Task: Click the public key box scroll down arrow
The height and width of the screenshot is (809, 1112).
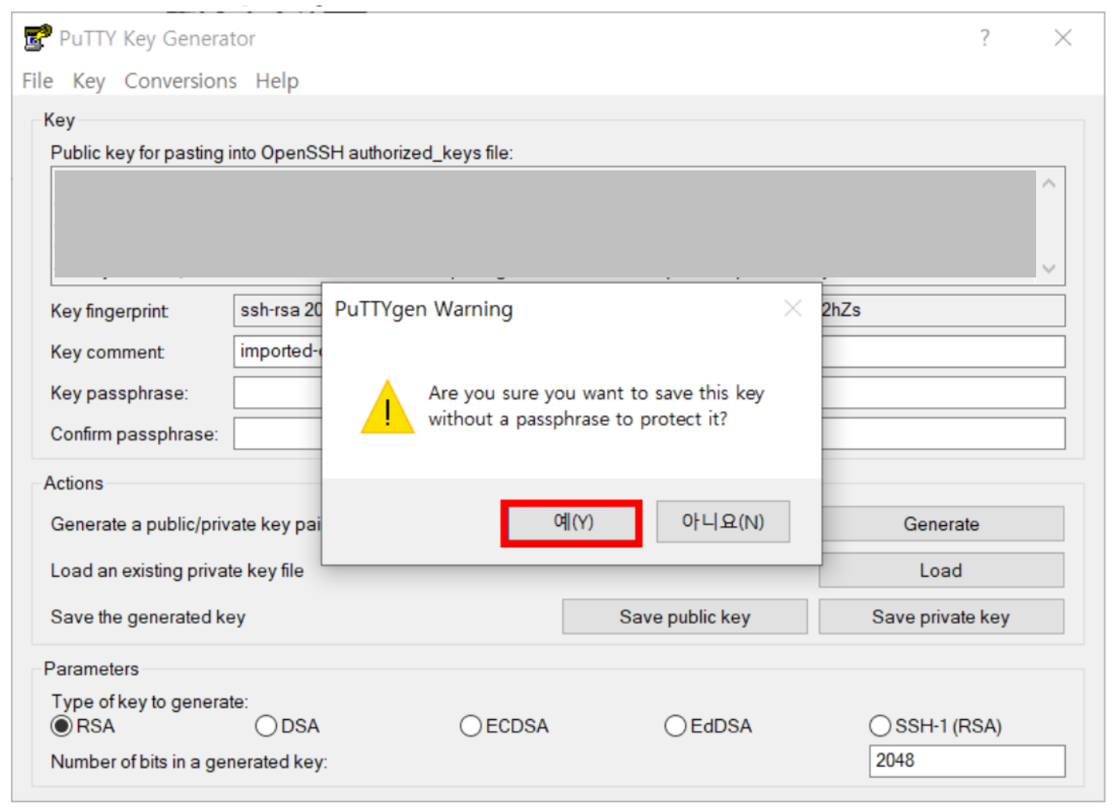Action: click(x=1049, y=268)
